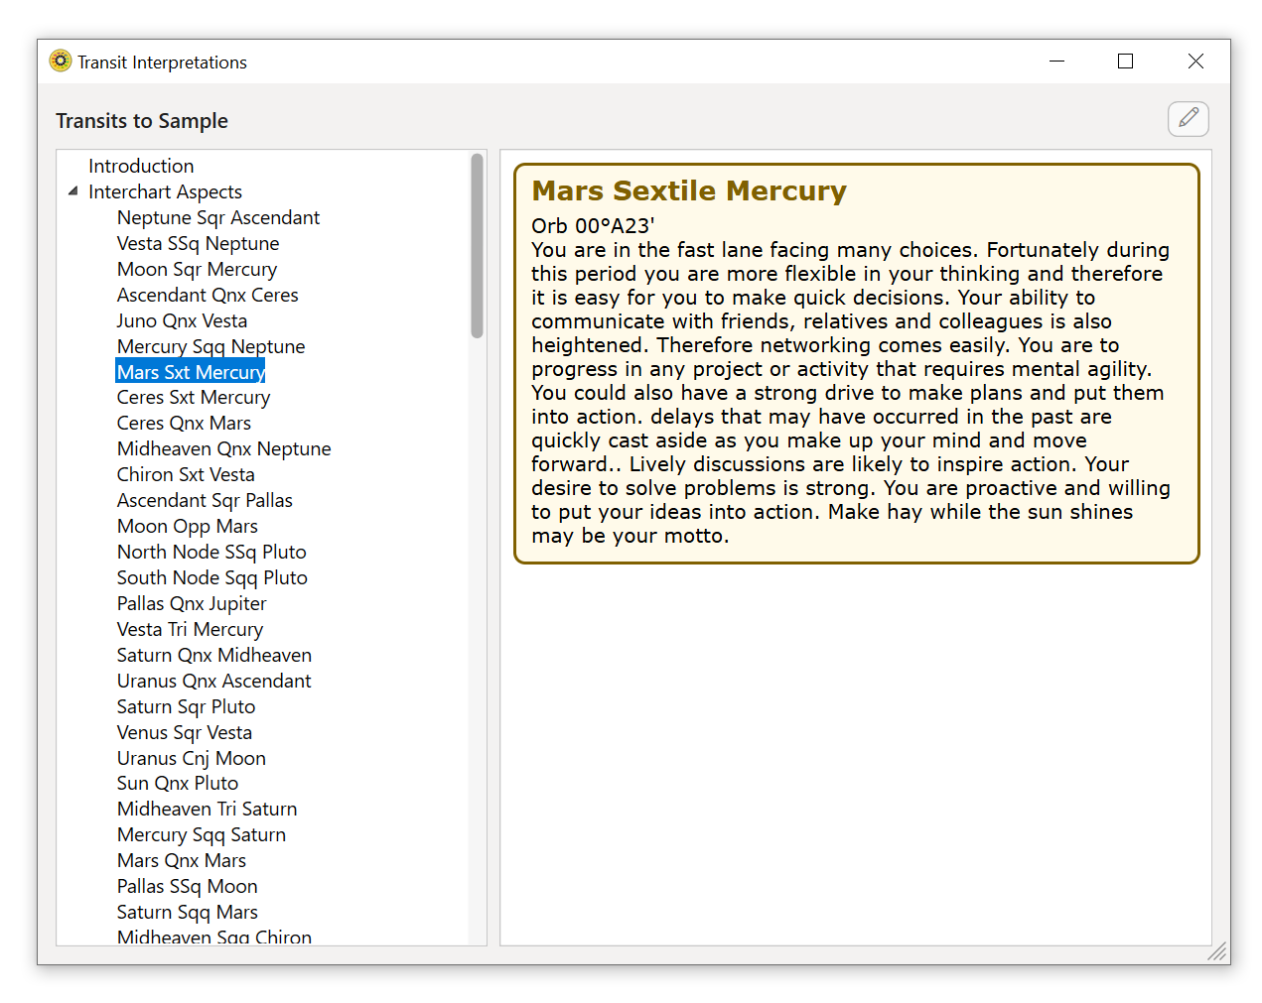Image resolution: width=1262 pixels, height=1003 pixels.
Task: Choose Moon Opp Mars in list
Action: [187, 526]
